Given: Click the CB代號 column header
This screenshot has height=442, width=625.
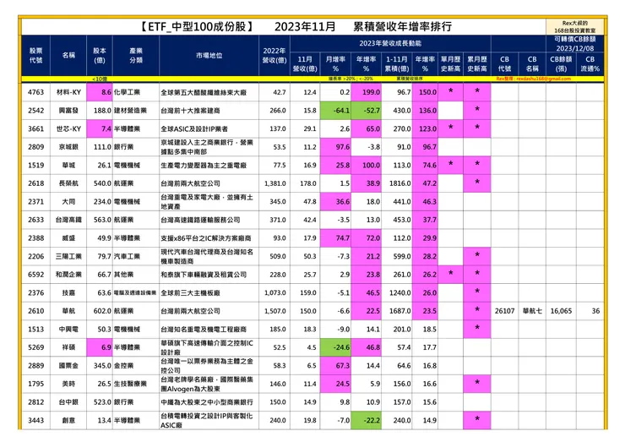Looking at the screenshot, I should pos(504,64).
